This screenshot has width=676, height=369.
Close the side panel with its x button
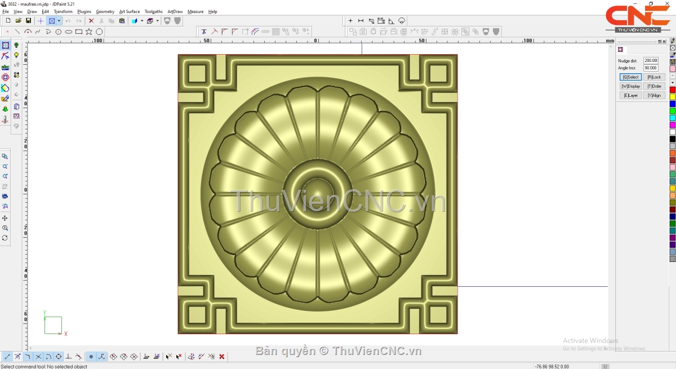click(x=665, y=41)
